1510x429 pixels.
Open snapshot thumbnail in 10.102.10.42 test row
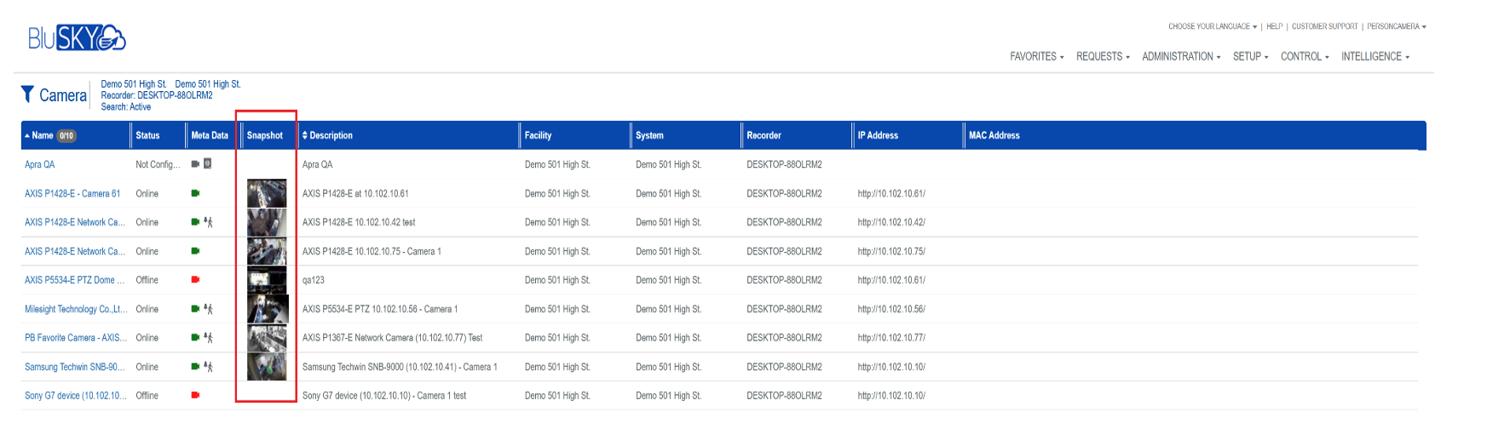(267, 222)
